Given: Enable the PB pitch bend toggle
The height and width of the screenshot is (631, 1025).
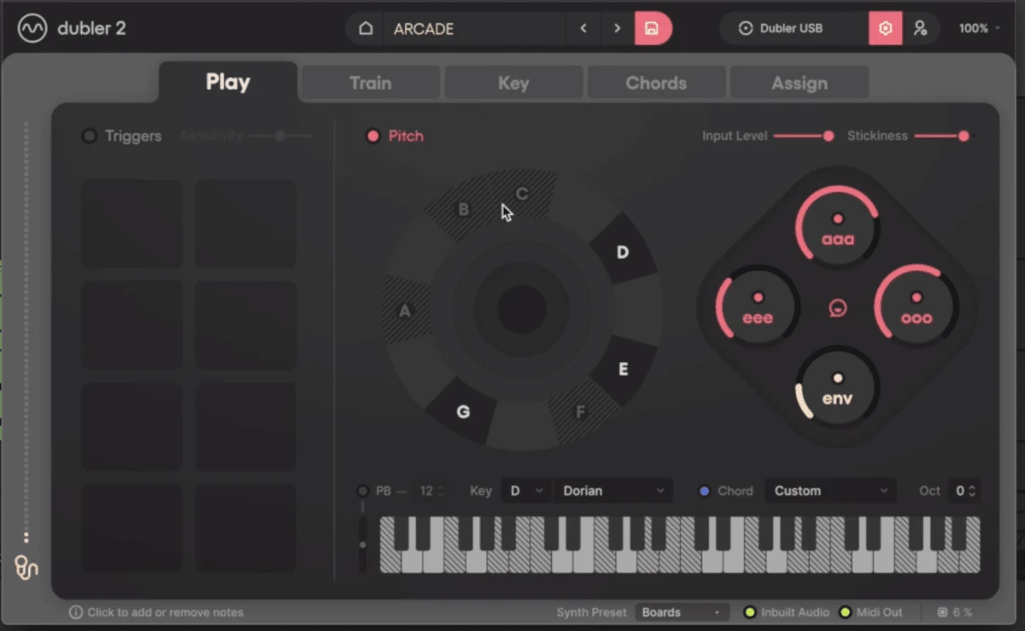Looking at the screenshot, I should click(x=363, y=491).
